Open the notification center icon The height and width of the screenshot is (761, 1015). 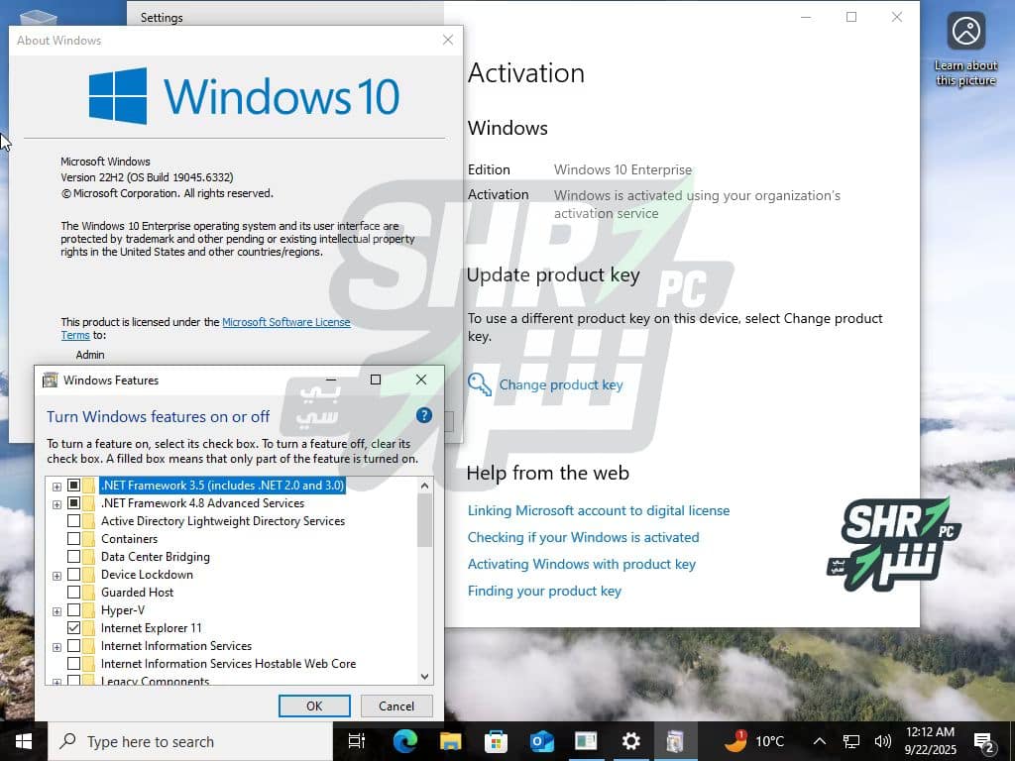984,741
